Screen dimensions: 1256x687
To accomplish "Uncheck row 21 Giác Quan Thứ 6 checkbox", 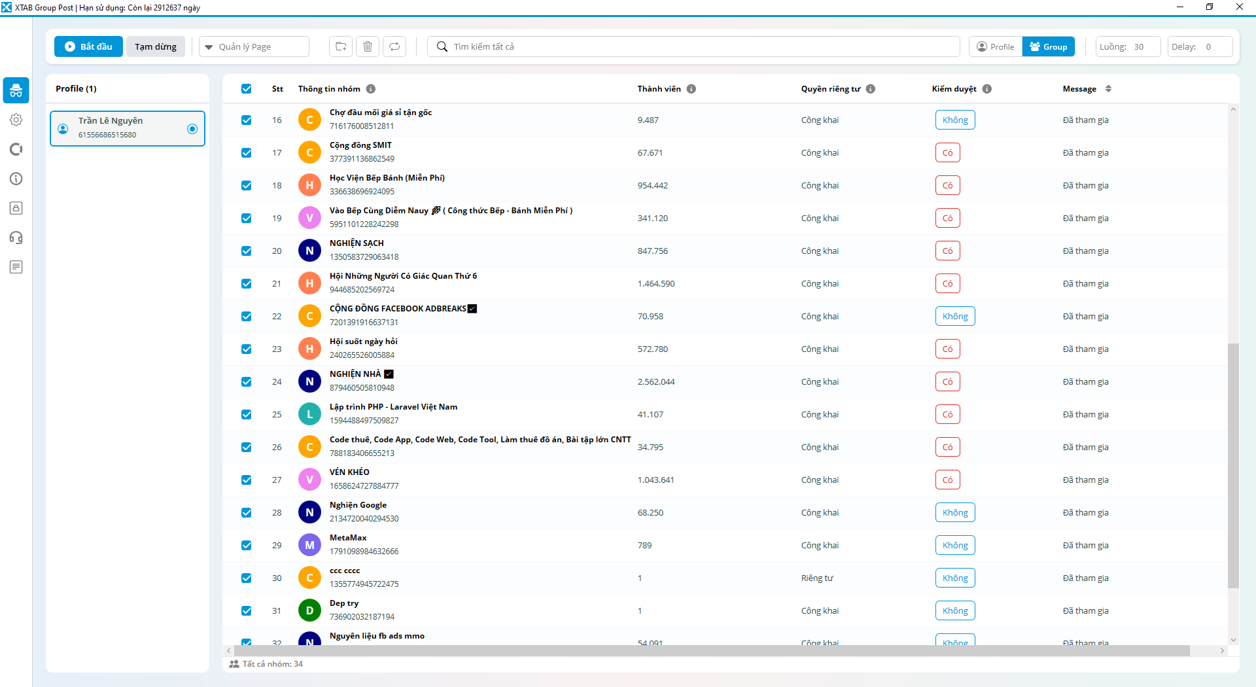I will point(247,283).
